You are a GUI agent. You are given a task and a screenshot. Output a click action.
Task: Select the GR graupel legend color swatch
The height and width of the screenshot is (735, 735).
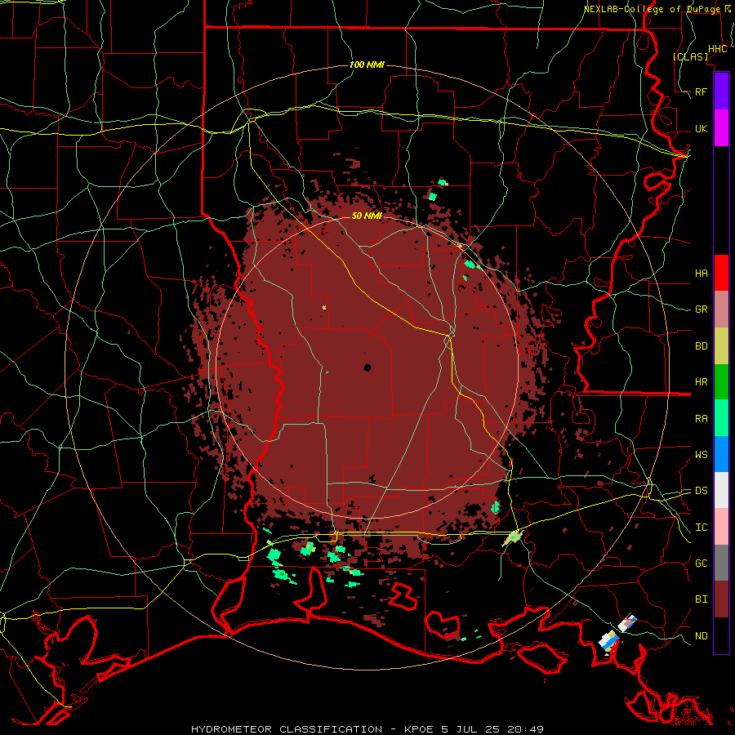coord(721,310)
